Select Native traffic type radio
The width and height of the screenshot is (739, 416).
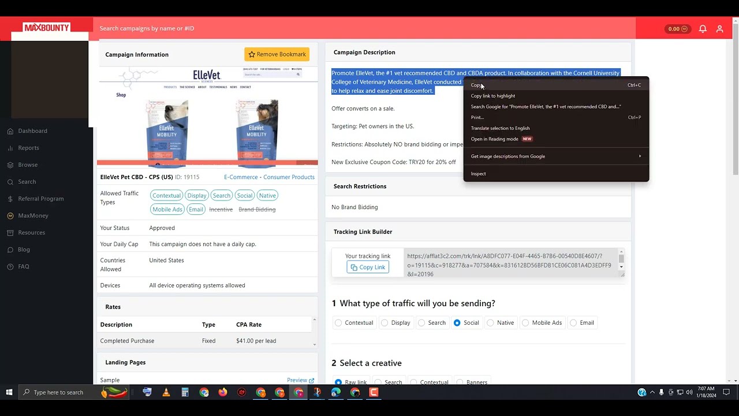pyautogui.click(x=491, y=323)
